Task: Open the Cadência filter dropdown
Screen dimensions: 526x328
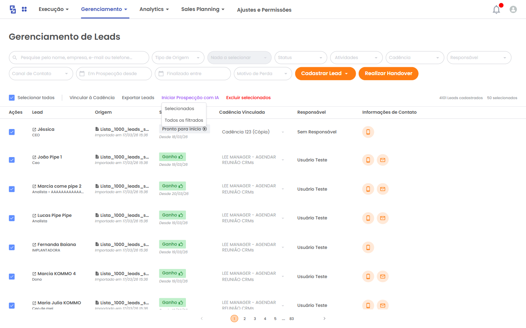Action: pos(415,58)
